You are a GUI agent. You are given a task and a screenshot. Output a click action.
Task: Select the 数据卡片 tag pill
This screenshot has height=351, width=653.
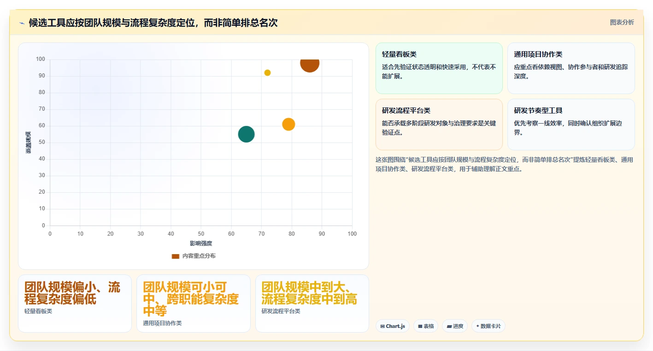click(x=488, y=326)
